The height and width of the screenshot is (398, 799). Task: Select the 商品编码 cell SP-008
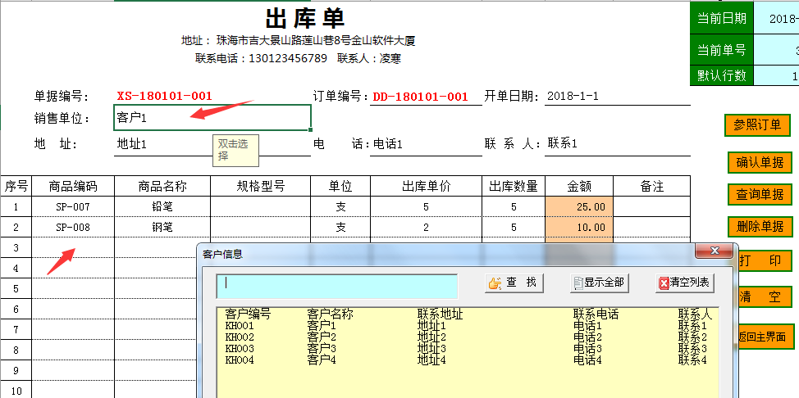click(x=73, y=228)
